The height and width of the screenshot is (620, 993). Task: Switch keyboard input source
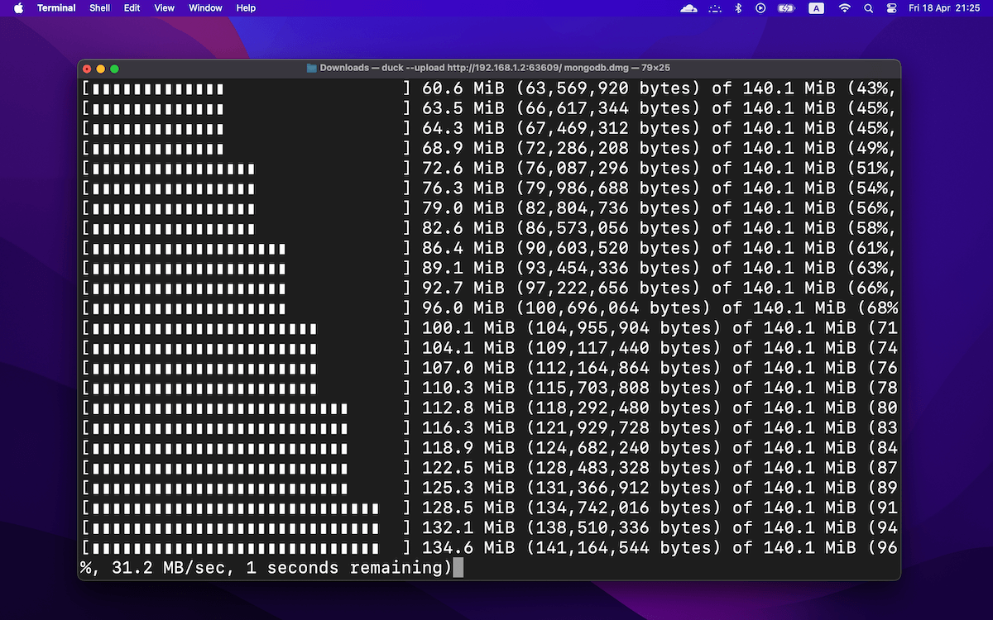point(816,8)
